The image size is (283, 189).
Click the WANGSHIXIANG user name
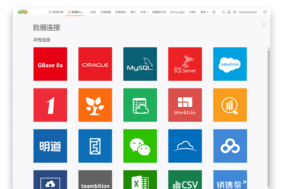click(248, 12)
